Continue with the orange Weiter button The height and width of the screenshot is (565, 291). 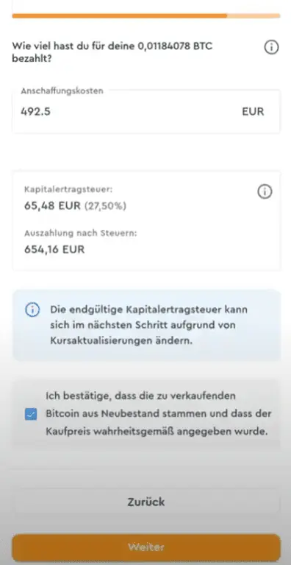146,547
